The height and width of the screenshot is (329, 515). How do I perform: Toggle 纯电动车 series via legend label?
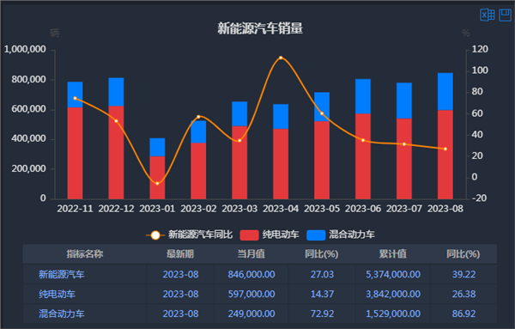pos(281,235)
